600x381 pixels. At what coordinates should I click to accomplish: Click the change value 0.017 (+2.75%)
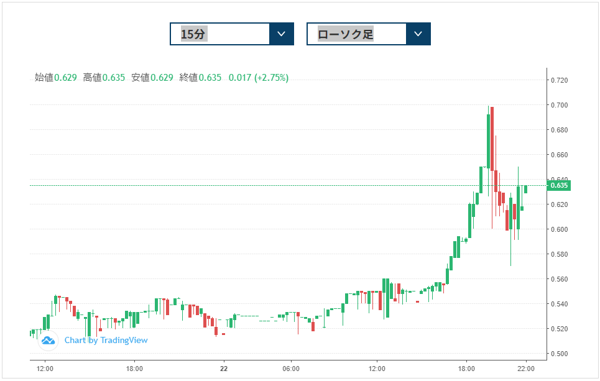tap(259, 78)
